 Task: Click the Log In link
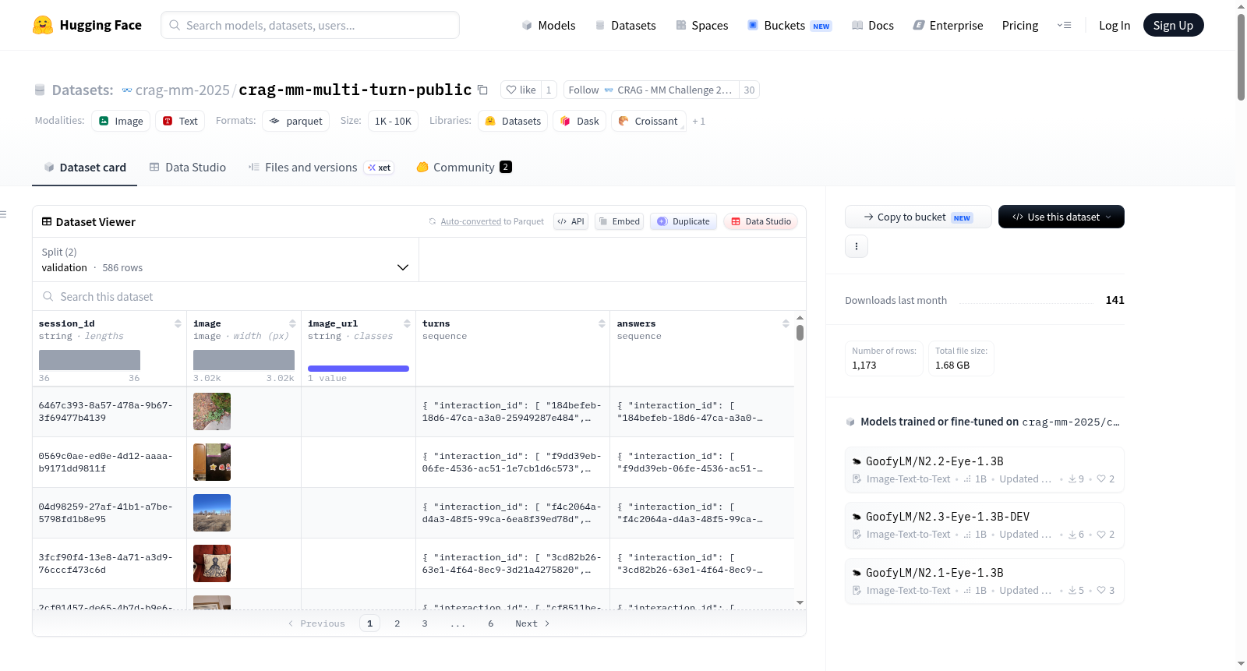(1115, 25)
